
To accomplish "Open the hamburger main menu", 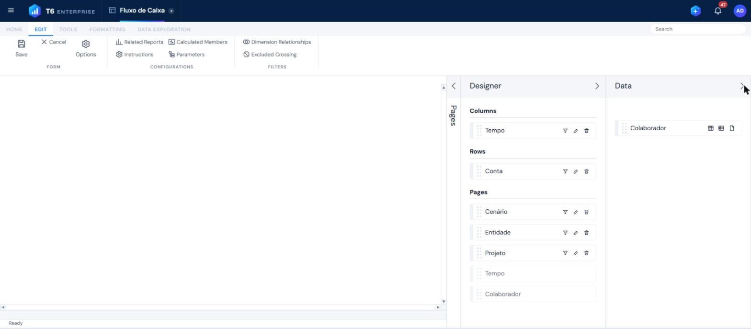I will pos(11,10).
